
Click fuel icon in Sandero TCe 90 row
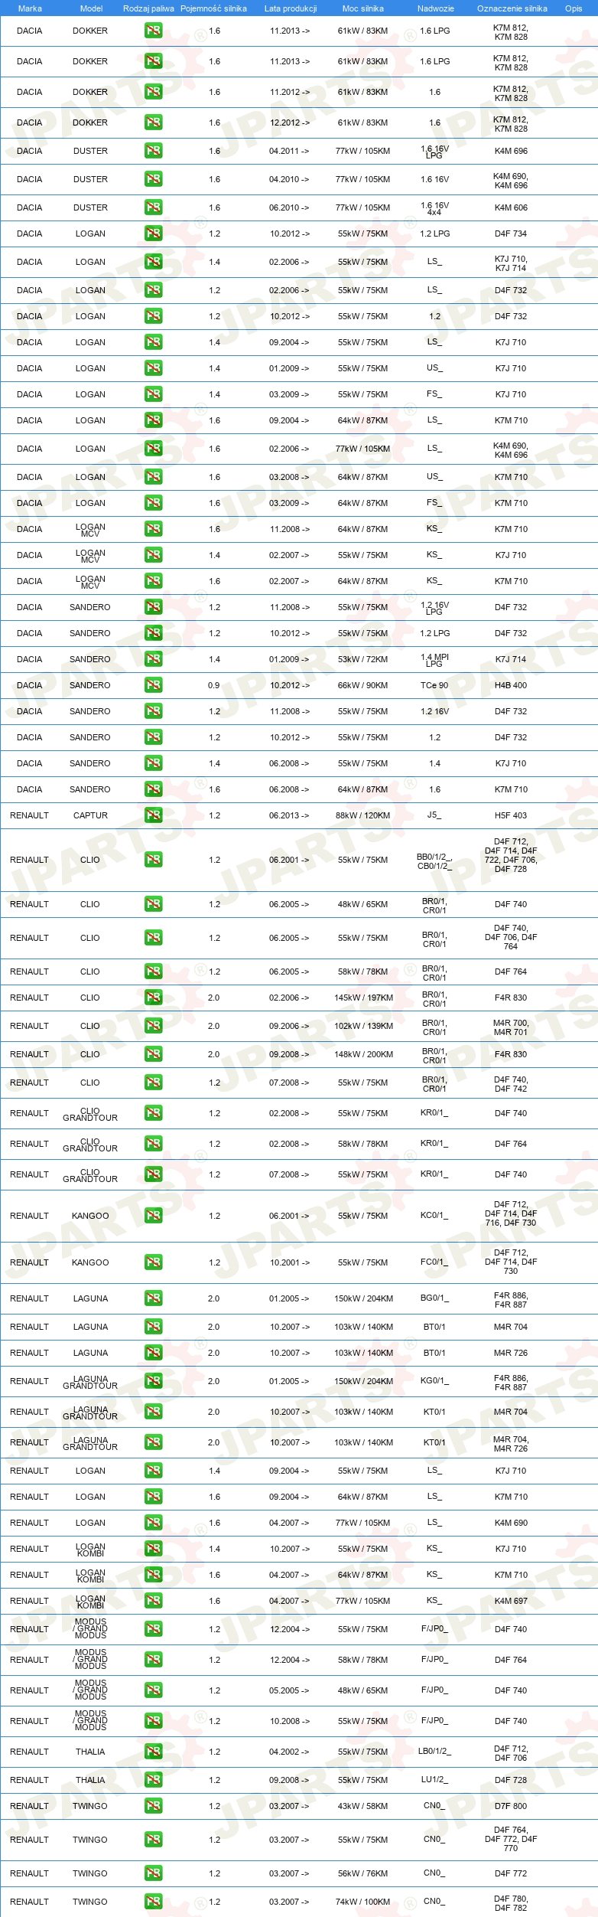[x=153, y=685]
